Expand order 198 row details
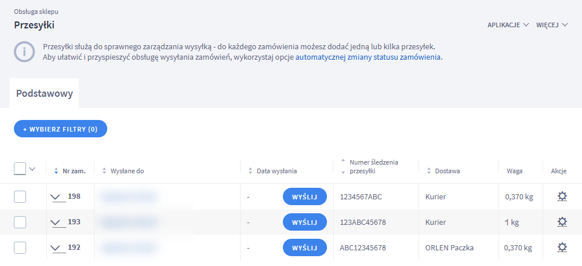This screenshot has width=582, height=266. tap(56, 197)
